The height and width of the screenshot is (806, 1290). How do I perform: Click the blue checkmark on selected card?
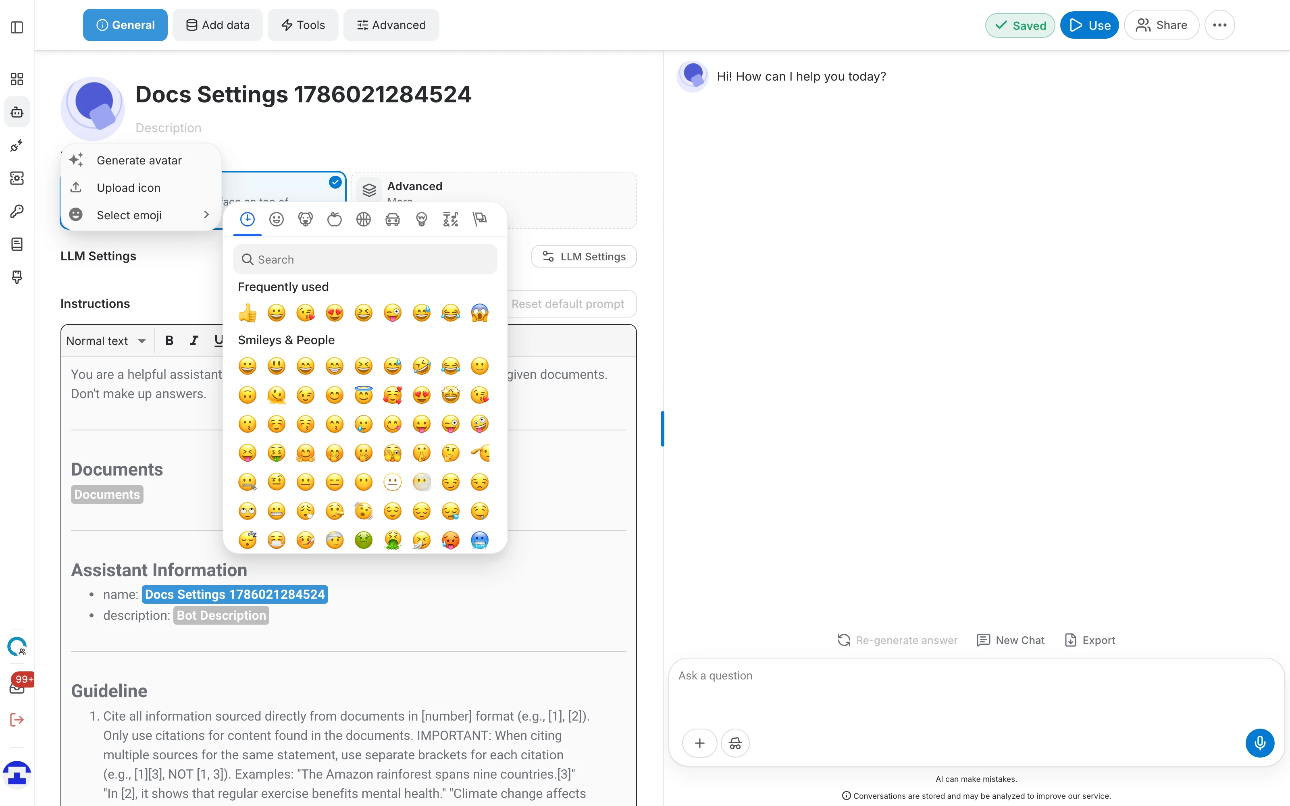[x=335, y=182]
